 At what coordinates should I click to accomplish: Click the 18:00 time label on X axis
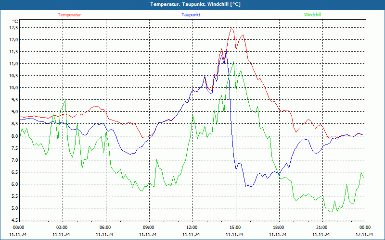point(279,228)
